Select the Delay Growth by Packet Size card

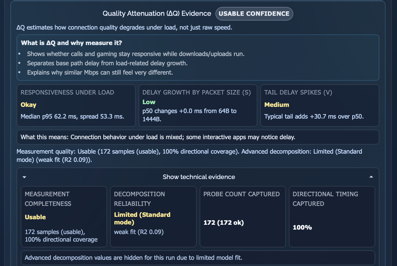click(x=198, y=106)
